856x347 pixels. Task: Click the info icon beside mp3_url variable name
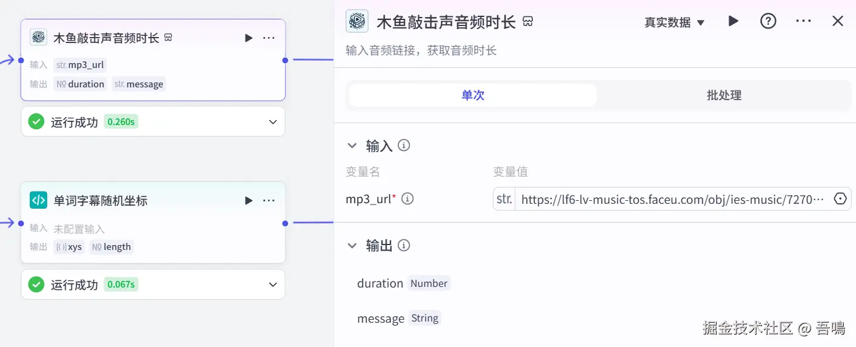(408, 198)
